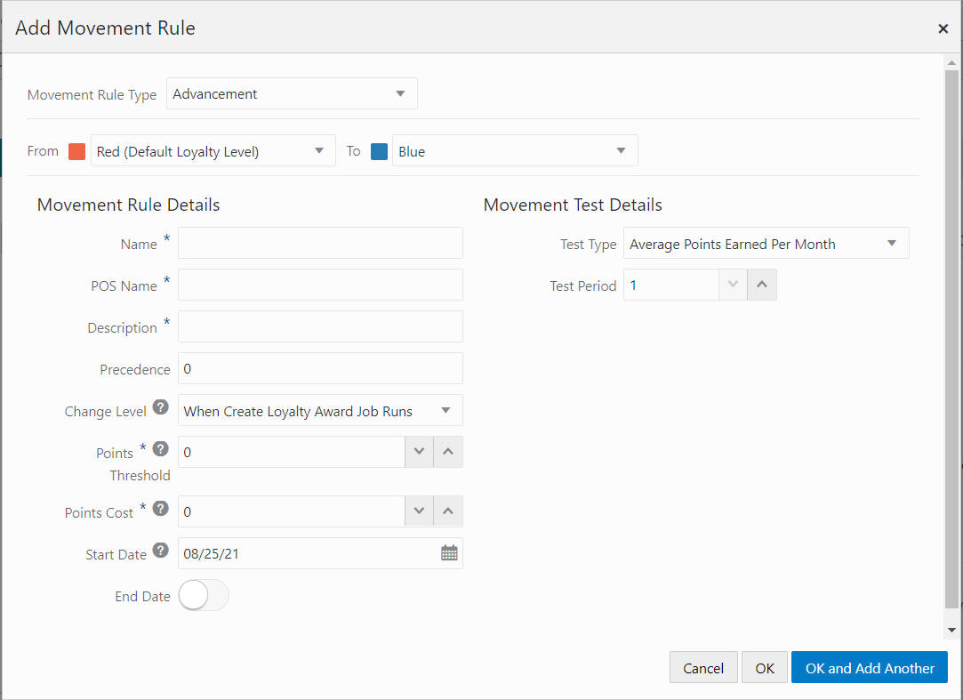Open the Change Level dropdown
The image size is (963, 700).
320,410
